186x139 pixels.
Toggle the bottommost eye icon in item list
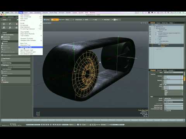coord(150,43)
